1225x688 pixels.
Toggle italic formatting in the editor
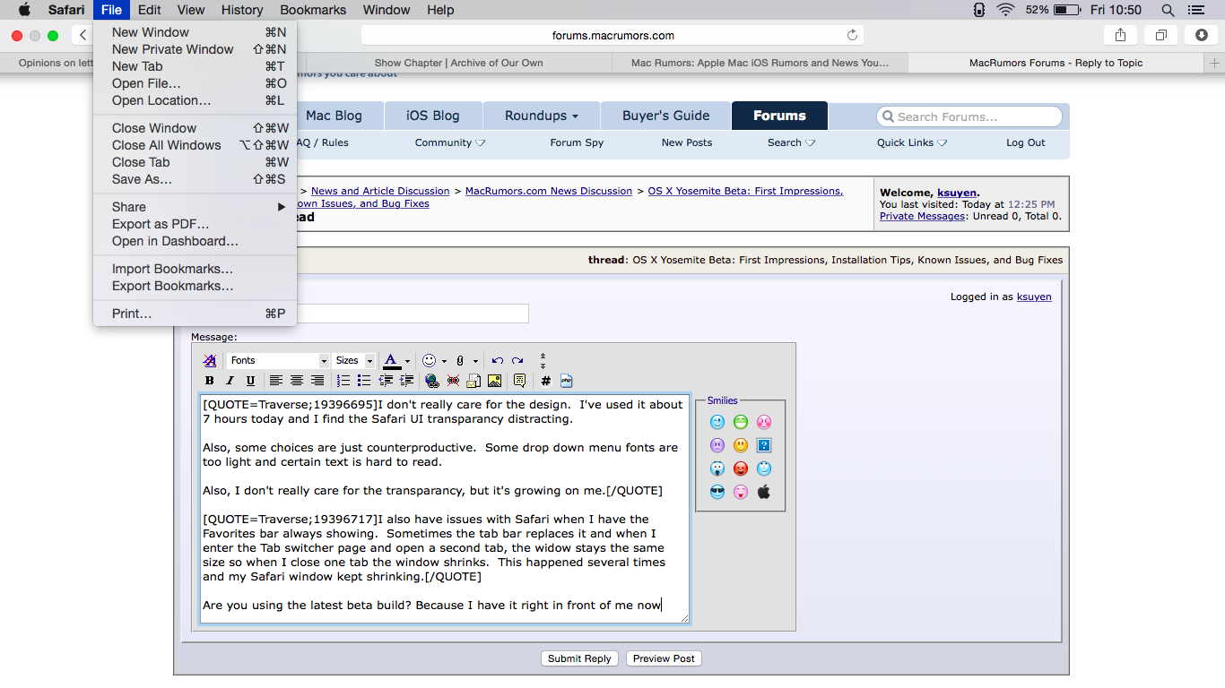[230, 381]
